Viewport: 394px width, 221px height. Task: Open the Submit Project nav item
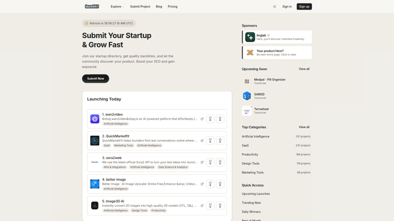click(x=140, y=7)
